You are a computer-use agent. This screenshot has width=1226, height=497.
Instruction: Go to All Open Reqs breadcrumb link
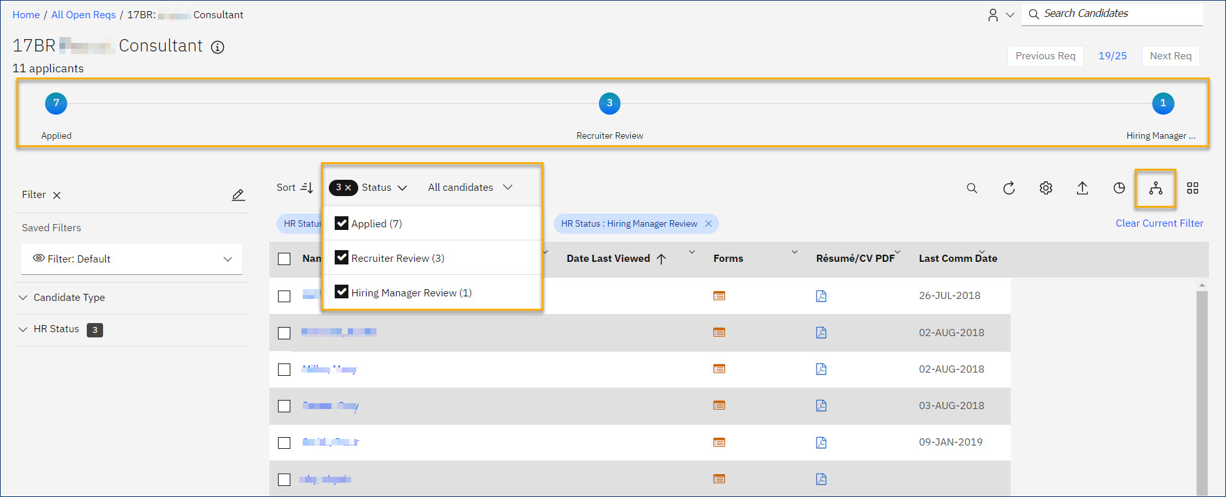point(84,15)
